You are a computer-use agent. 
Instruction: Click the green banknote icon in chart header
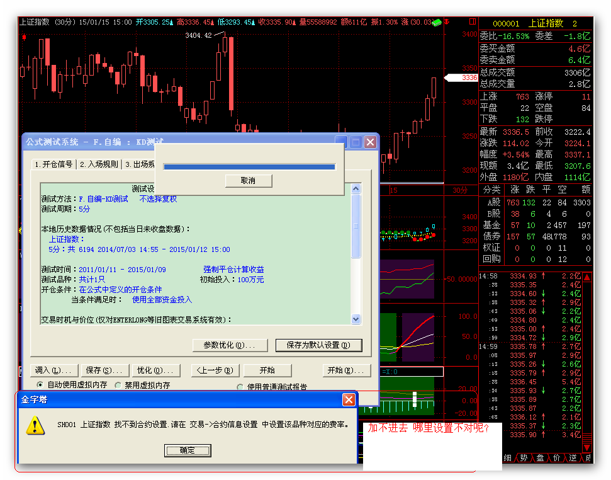click(437, 22)
